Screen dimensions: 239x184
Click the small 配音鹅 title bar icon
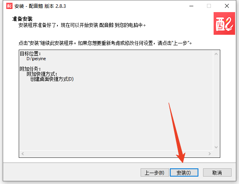pos(9,6)
